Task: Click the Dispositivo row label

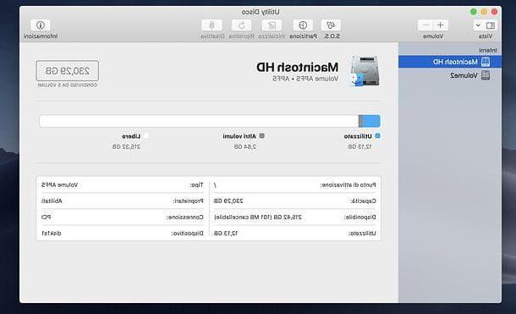Action: 187,234
